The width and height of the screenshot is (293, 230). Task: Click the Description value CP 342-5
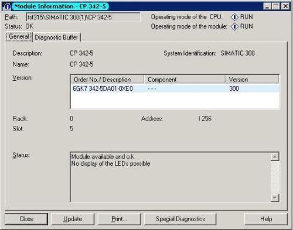[x=81, y=53]
